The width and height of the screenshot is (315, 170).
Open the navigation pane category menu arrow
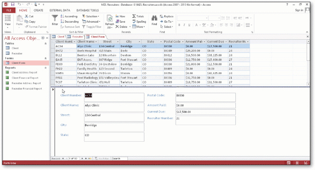click(x=43, y=38)
